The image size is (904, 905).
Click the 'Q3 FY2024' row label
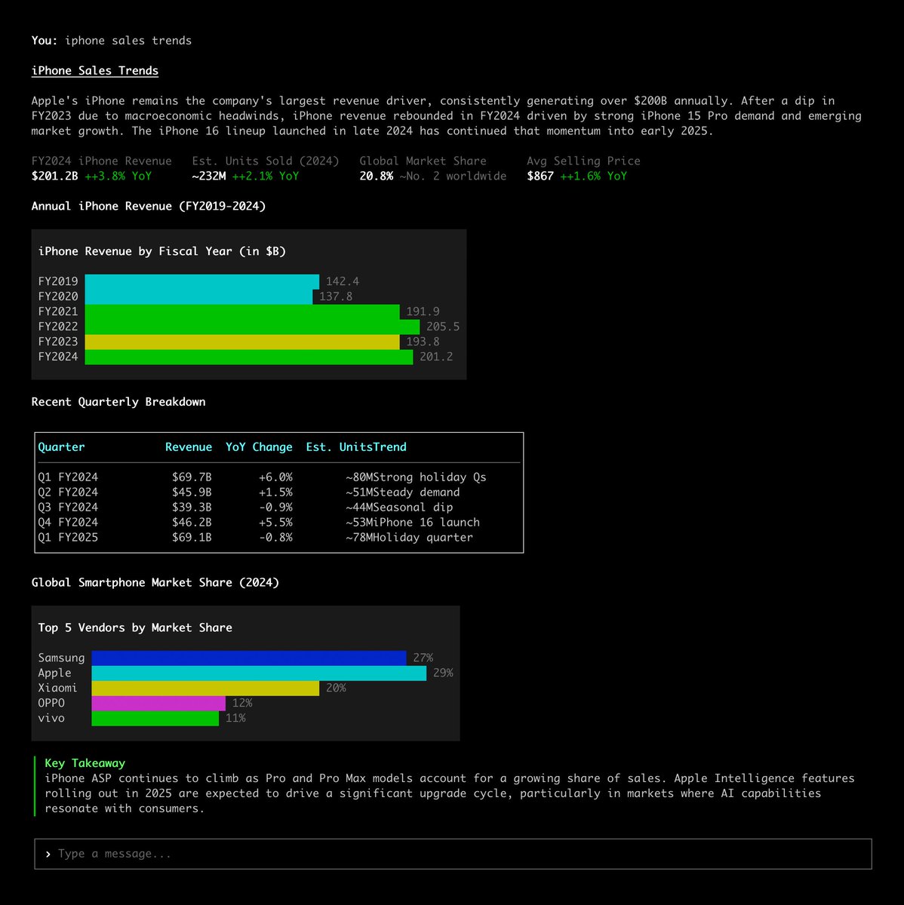click(x=69, y=507)
